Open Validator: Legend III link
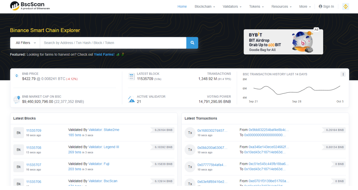Viewport: 358px width, 190px height. point(104,147)
